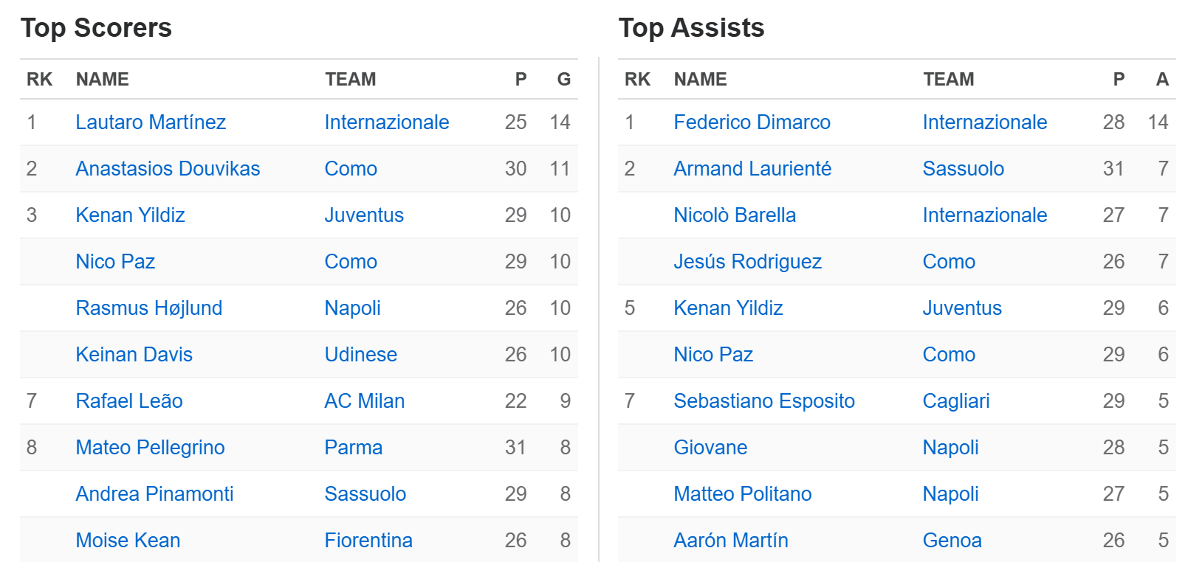Click Armand Laurienté name link
The image size is (1188, 562).
point(752,169)
